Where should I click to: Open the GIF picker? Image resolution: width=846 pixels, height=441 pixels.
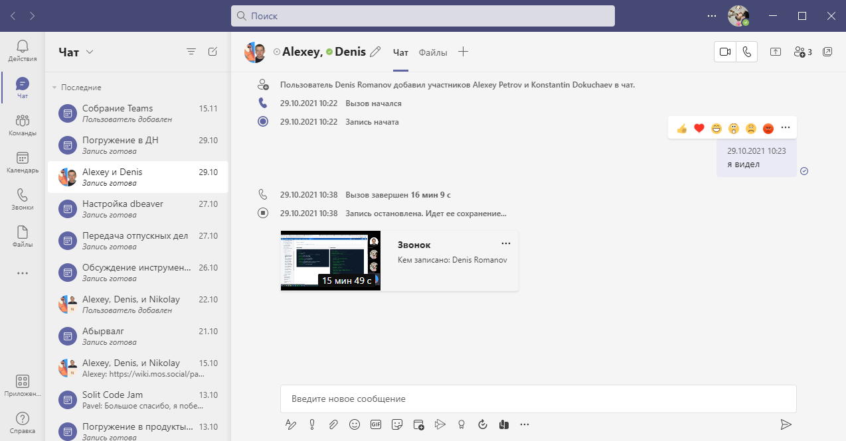[x=376, y=424]
